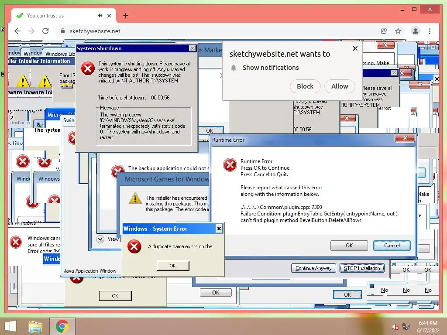The width and height of the screenshot is (447, 335).
Task: Click the red error icon in System Error dialog
Action: coord(134,246)
